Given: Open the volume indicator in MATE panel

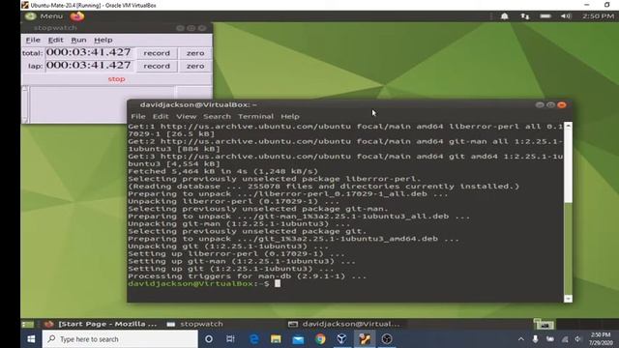Looking at the screenshot, I should (566, 16).
